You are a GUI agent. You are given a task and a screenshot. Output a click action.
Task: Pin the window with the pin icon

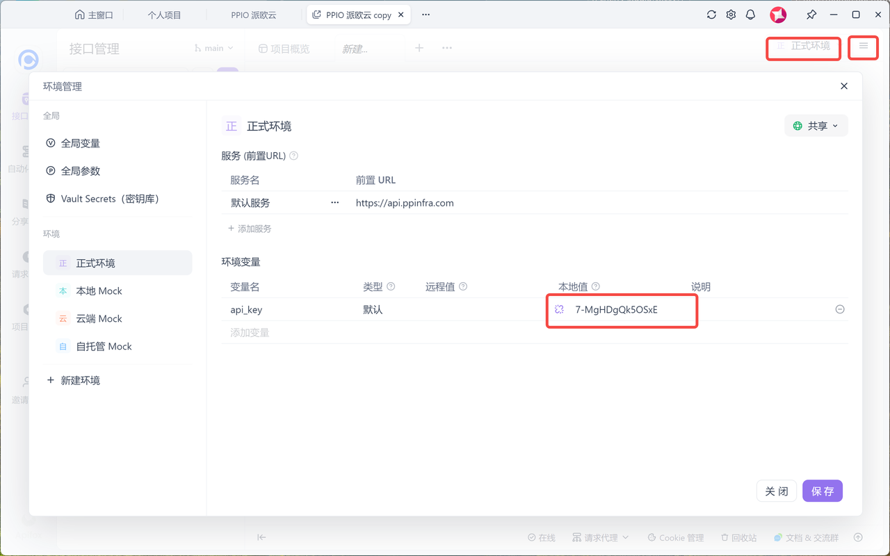pyautogui.click(x=811, y=15)
